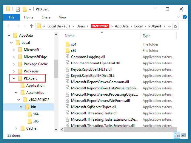This screenshot has width=191, height=143.
Task: Click the Properties checkmark icon in title bar
Action: point(18,9)
